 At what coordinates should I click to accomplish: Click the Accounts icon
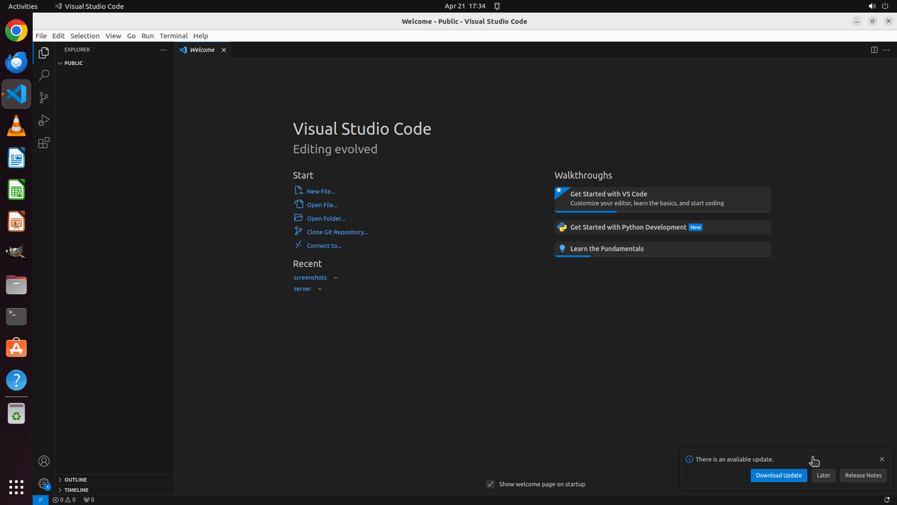(x=44, y=461)
